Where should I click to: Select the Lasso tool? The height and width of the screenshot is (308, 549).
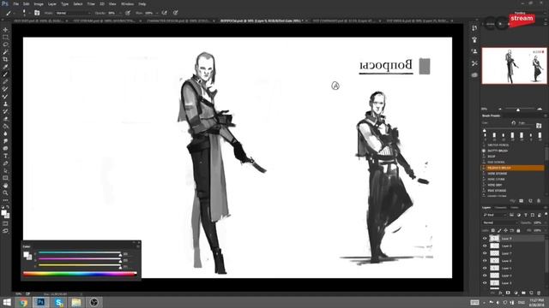point(5,44)
